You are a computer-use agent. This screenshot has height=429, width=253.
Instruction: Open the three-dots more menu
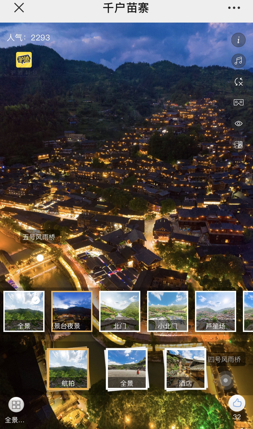234,8
